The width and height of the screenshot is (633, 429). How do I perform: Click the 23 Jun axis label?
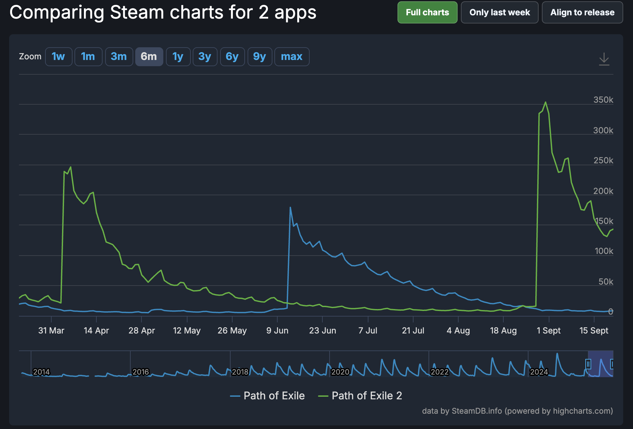click(323, 331)
